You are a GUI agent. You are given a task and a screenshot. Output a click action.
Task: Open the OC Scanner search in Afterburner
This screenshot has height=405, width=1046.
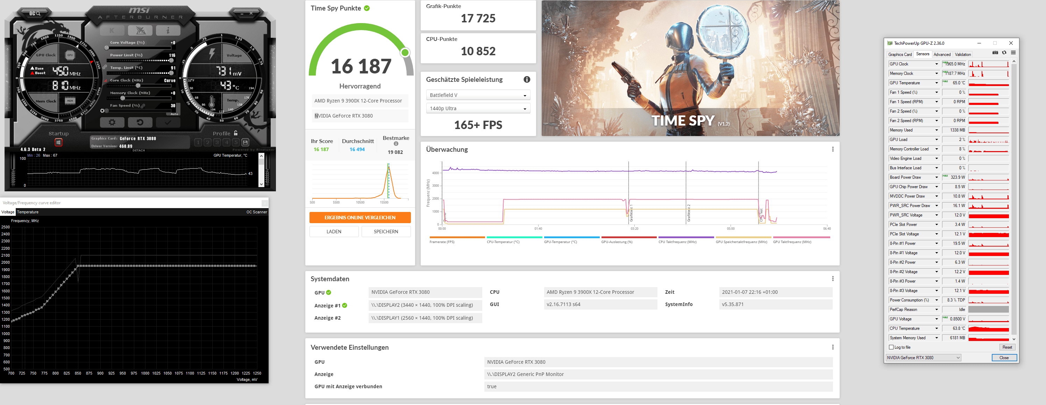35,13
